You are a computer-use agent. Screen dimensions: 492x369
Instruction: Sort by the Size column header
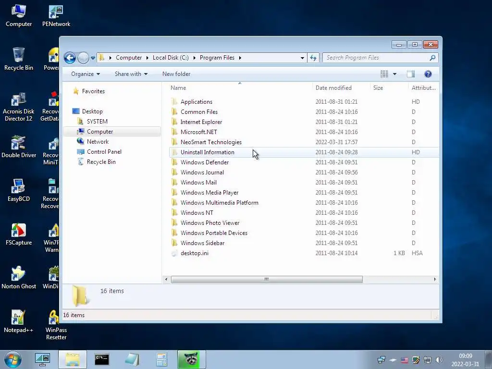(x=389, y=88)
